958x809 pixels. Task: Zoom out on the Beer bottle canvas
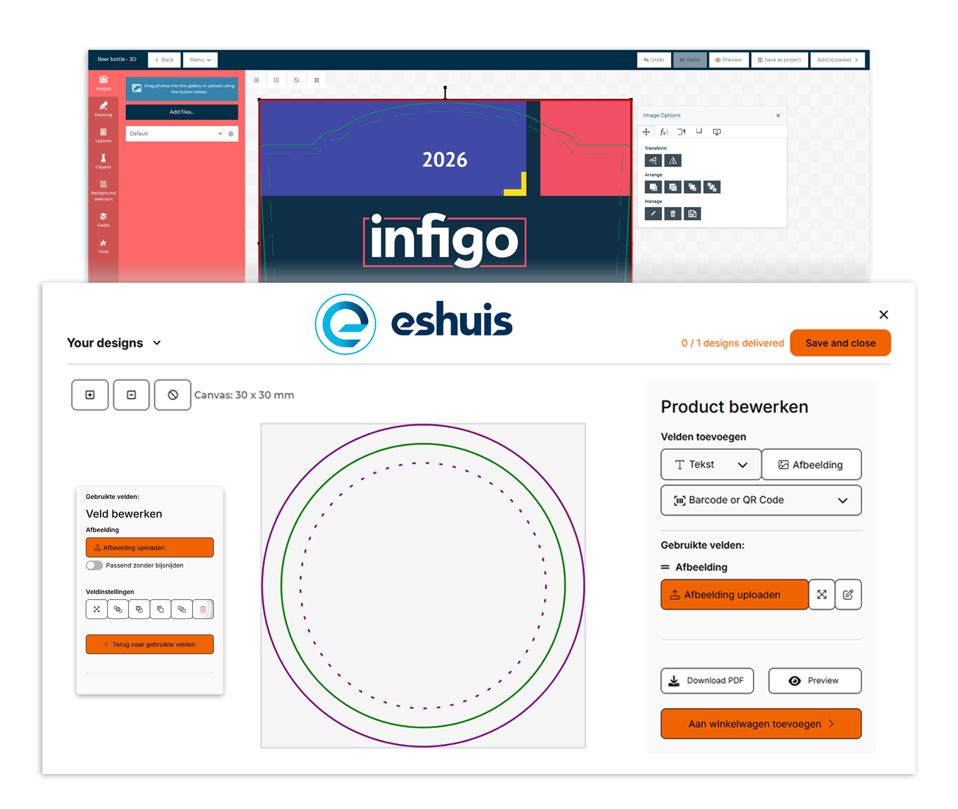[276, 80]
